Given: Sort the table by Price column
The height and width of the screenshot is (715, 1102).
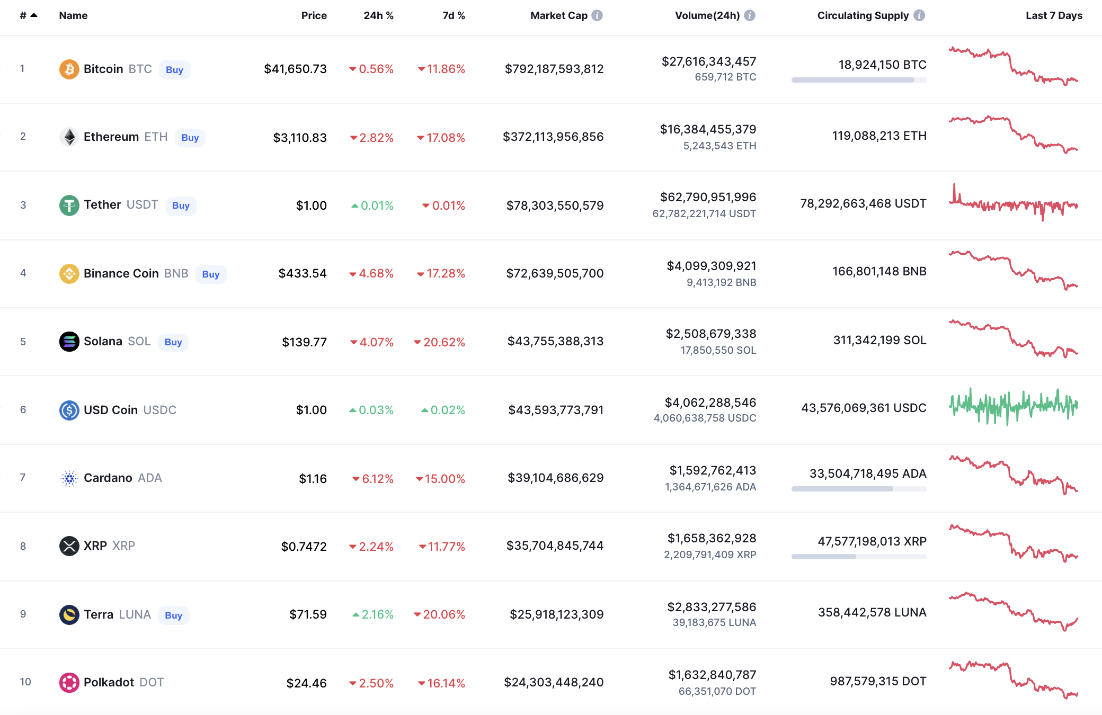Looking at the screenshot, I should (314, 15).
